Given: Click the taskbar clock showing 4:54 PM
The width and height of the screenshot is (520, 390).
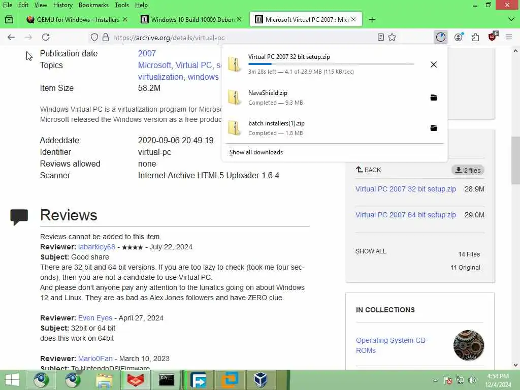Looking at the screenshot, I should pos(498,380).
